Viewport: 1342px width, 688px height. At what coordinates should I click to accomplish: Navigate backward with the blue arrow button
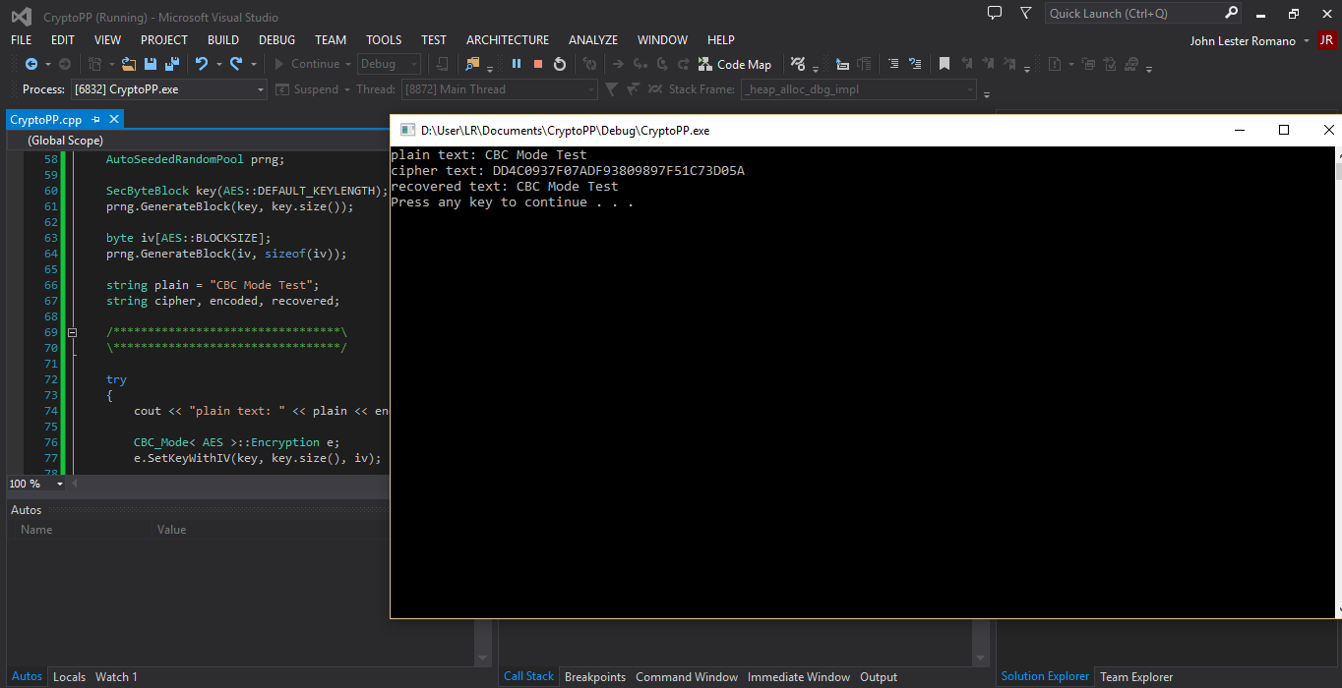pos(31,64)
